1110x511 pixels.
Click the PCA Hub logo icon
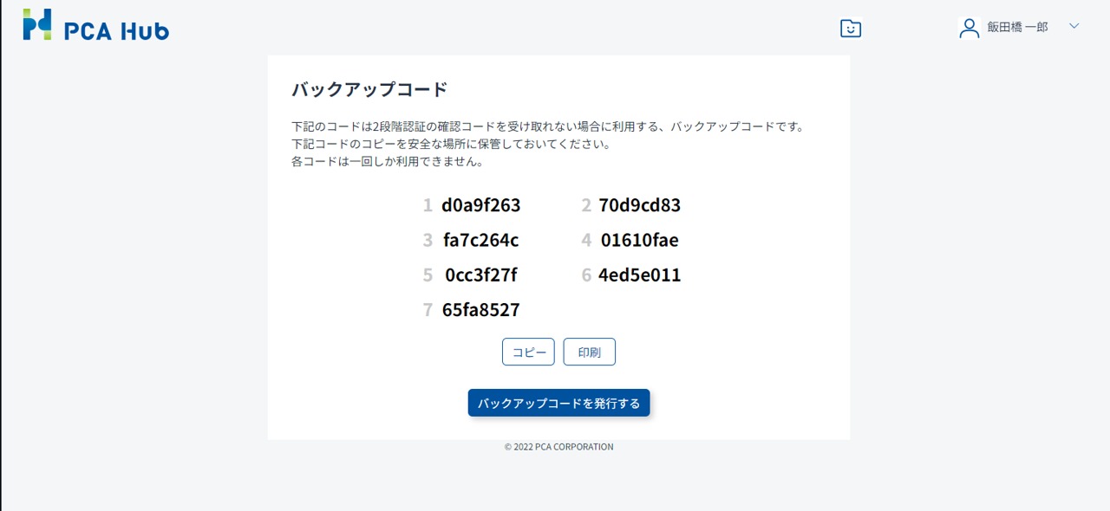[37, 25]
